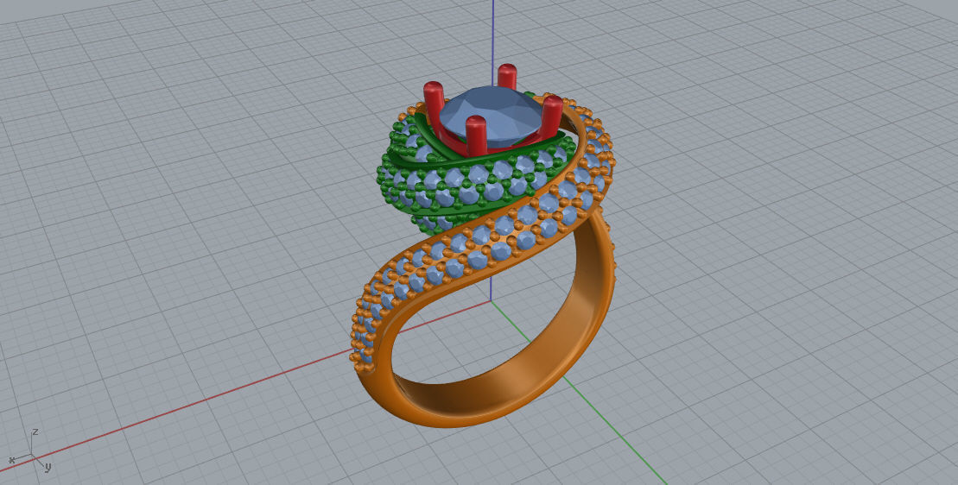The image size is (958, 485).
Task: Select the rightmost red prong
Action: [552, 117]
